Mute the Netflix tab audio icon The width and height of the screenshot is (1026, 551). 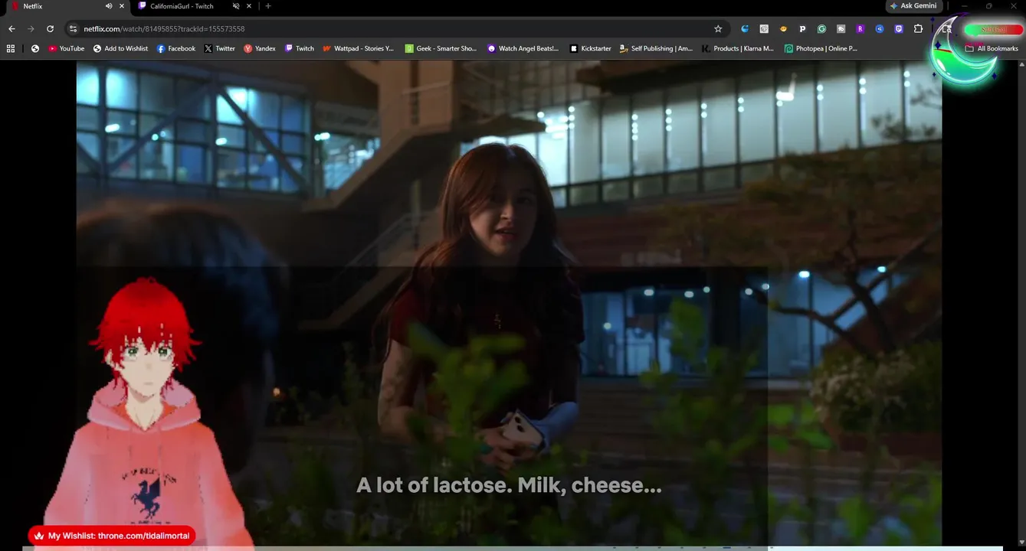pyautogui.click(x=108, y=6)
